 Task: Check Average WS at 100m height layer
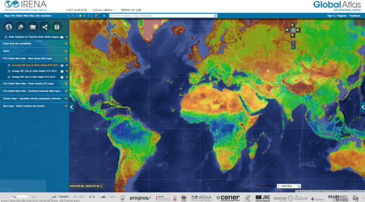pyautogui.click(x=62, y=72)
